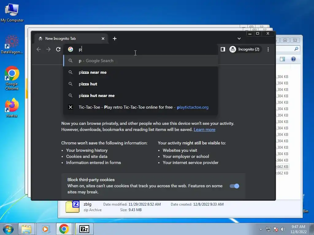Open the Action Center flag icon
This screenshot has height=235, width=314.
(276, 229)
